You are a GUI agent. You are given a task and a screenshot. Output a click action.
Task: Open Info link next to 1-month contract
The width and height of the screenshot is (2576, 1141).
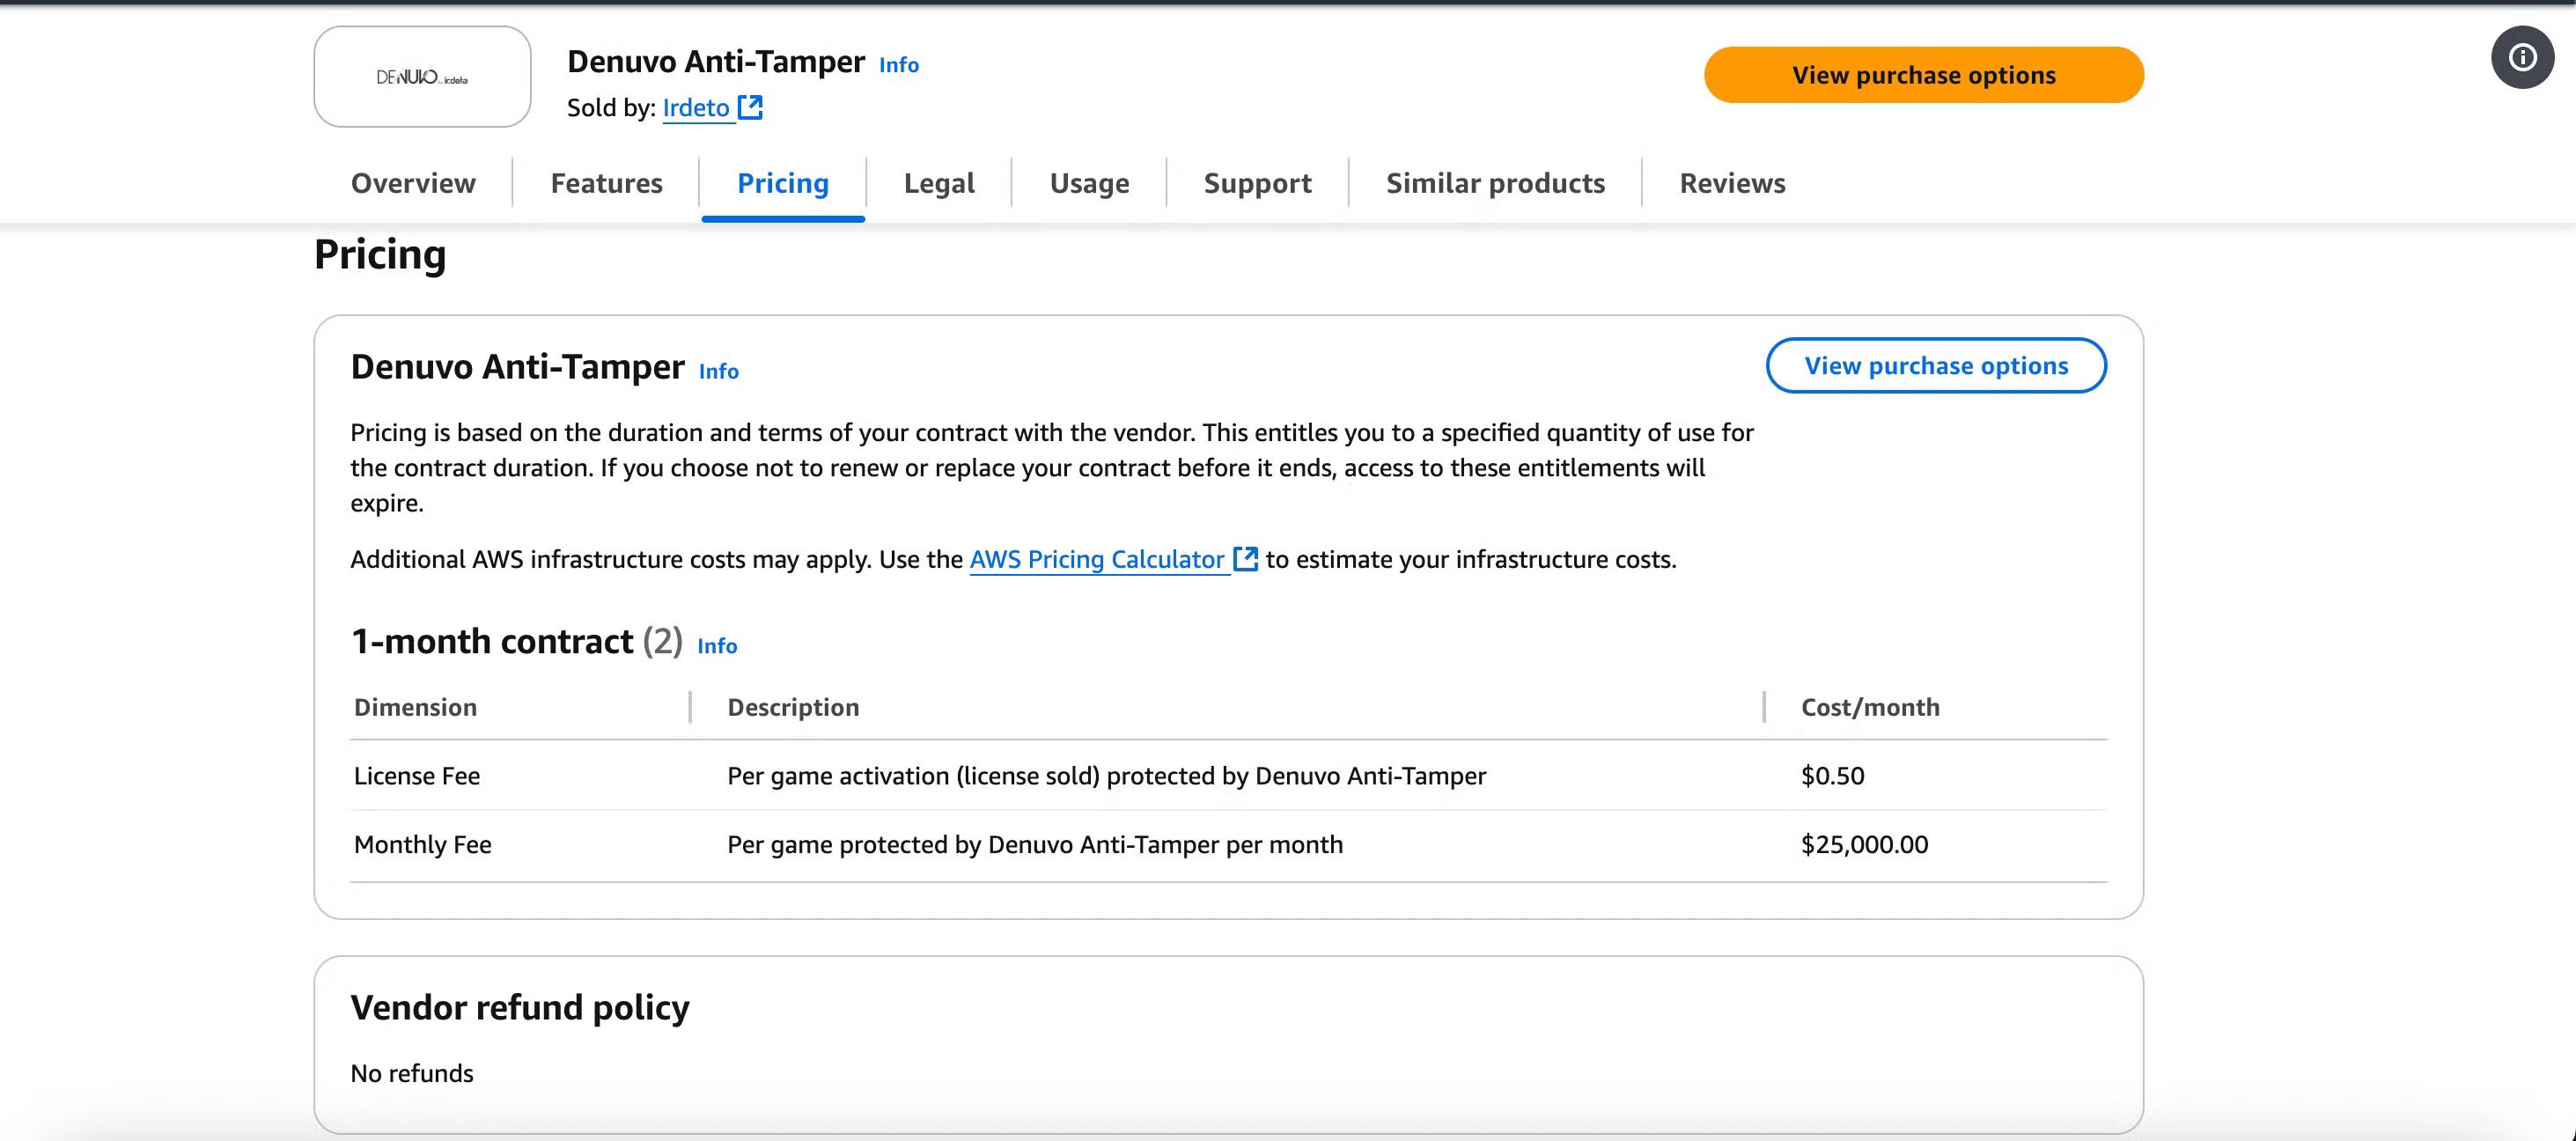[x=716, y=646]
